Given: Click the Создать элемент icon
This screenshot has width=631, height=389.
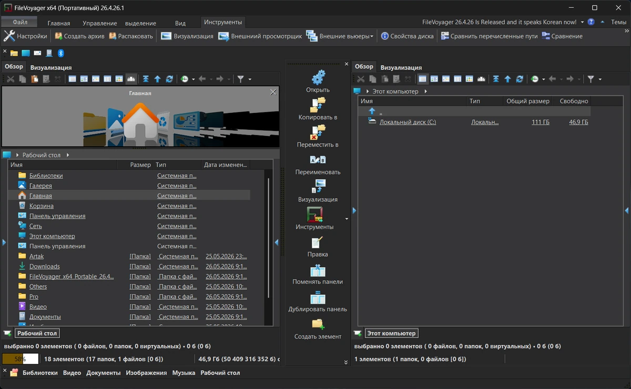Looking at the screenshot, I should 318,324.
